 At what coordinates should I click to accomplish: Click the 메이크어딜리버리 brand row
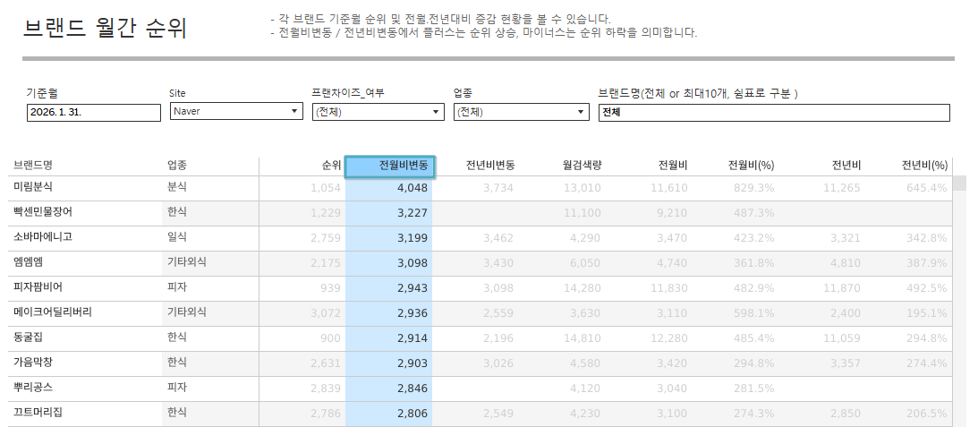pos(52,312)
